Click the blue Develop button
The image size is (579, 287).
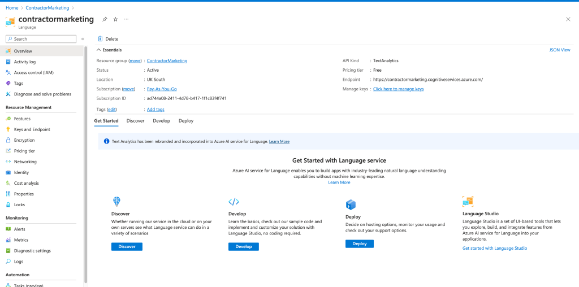click(x=243, y=246)
